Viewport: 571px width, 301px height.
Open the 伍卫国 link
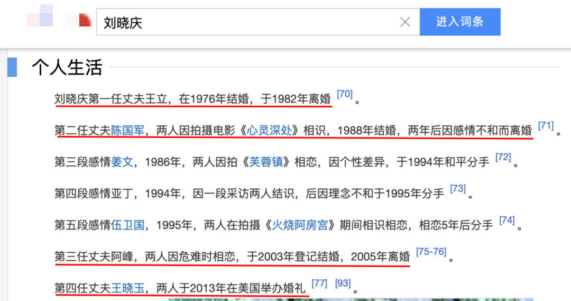point(127,225)
